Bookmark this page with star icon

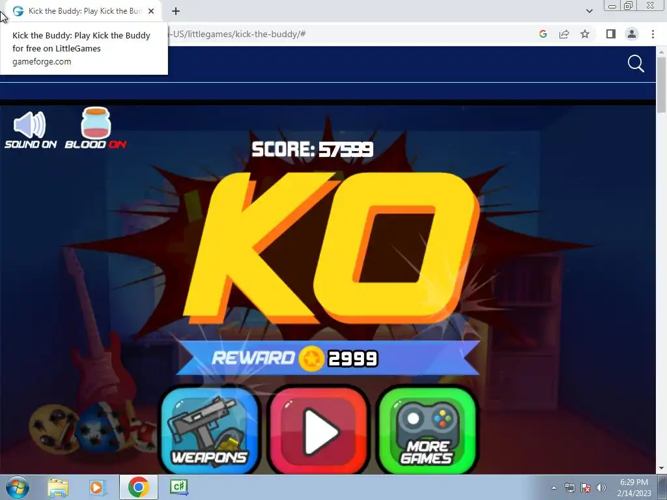click(x=585, y=34)
